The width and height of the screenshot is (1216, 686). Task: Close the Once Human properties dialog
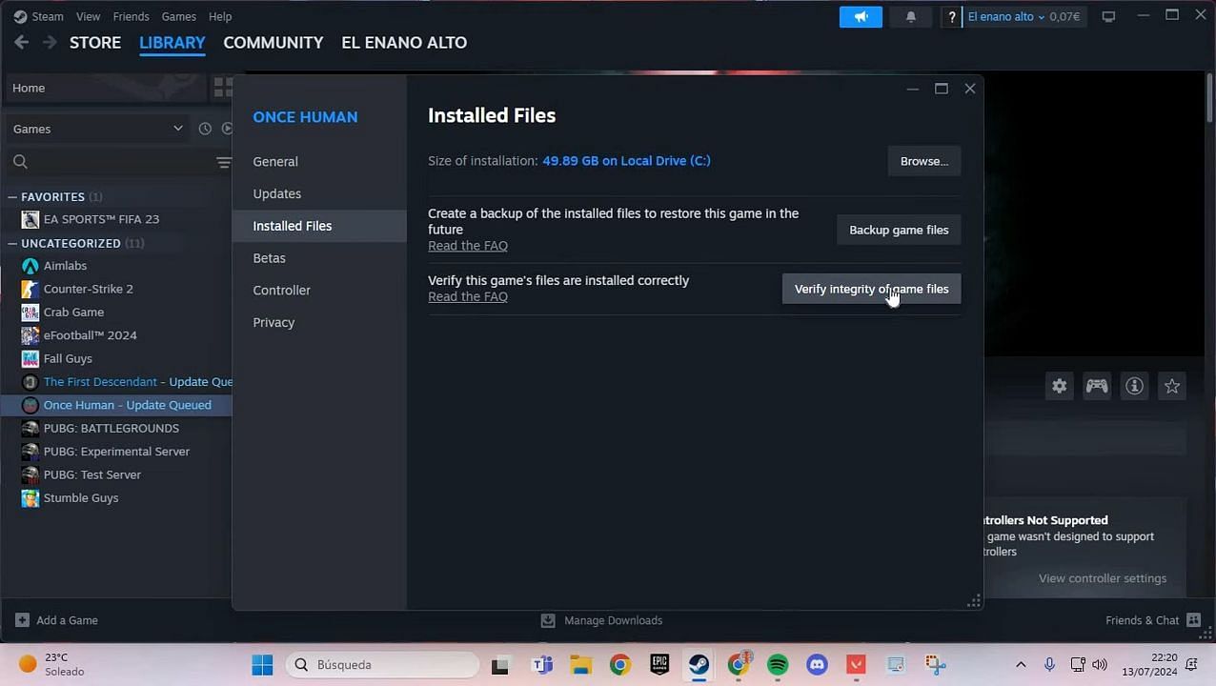click(x=969, y=89)
